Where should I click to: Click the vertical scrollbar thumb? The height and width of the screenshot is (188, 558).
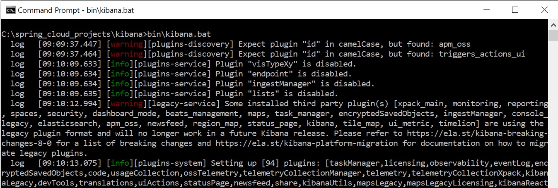(x=553, y=36)
